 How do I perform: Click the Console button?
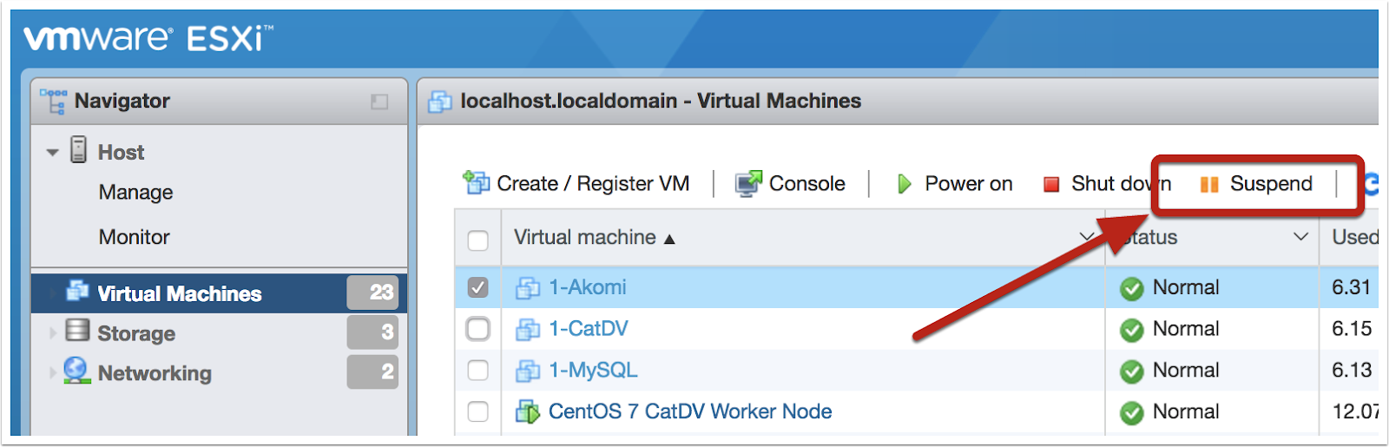point(790,183)
